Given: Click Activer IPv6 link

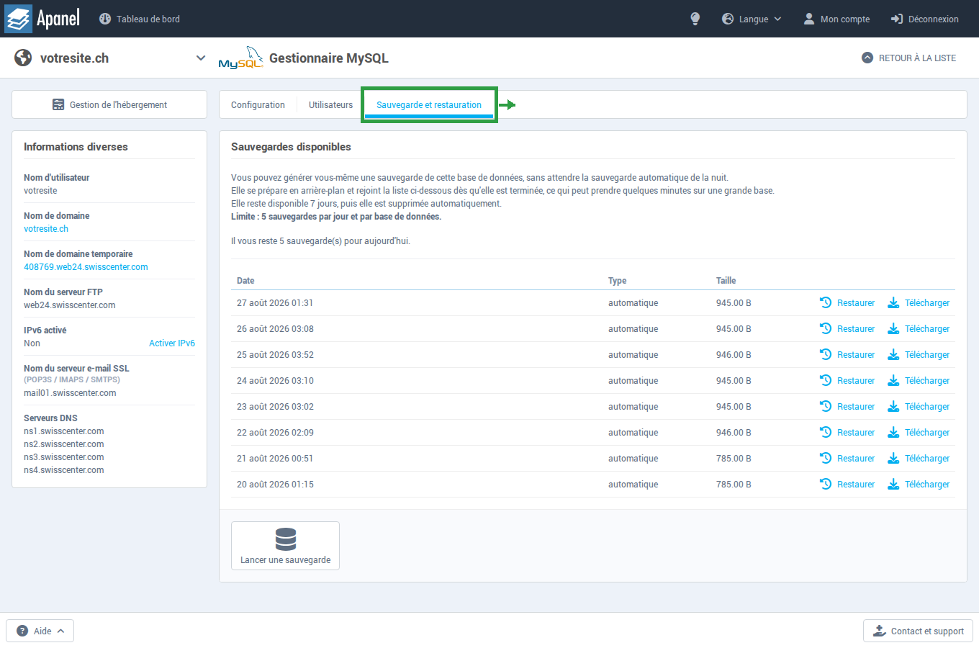Looking at the screenshot, I should pyautogui.click(x=172, y=343).
